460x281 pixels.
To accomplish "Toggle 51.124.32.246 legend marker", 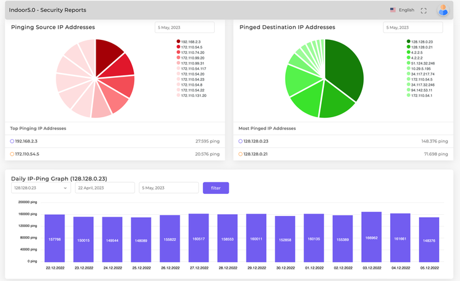I will tap(408, 63).
